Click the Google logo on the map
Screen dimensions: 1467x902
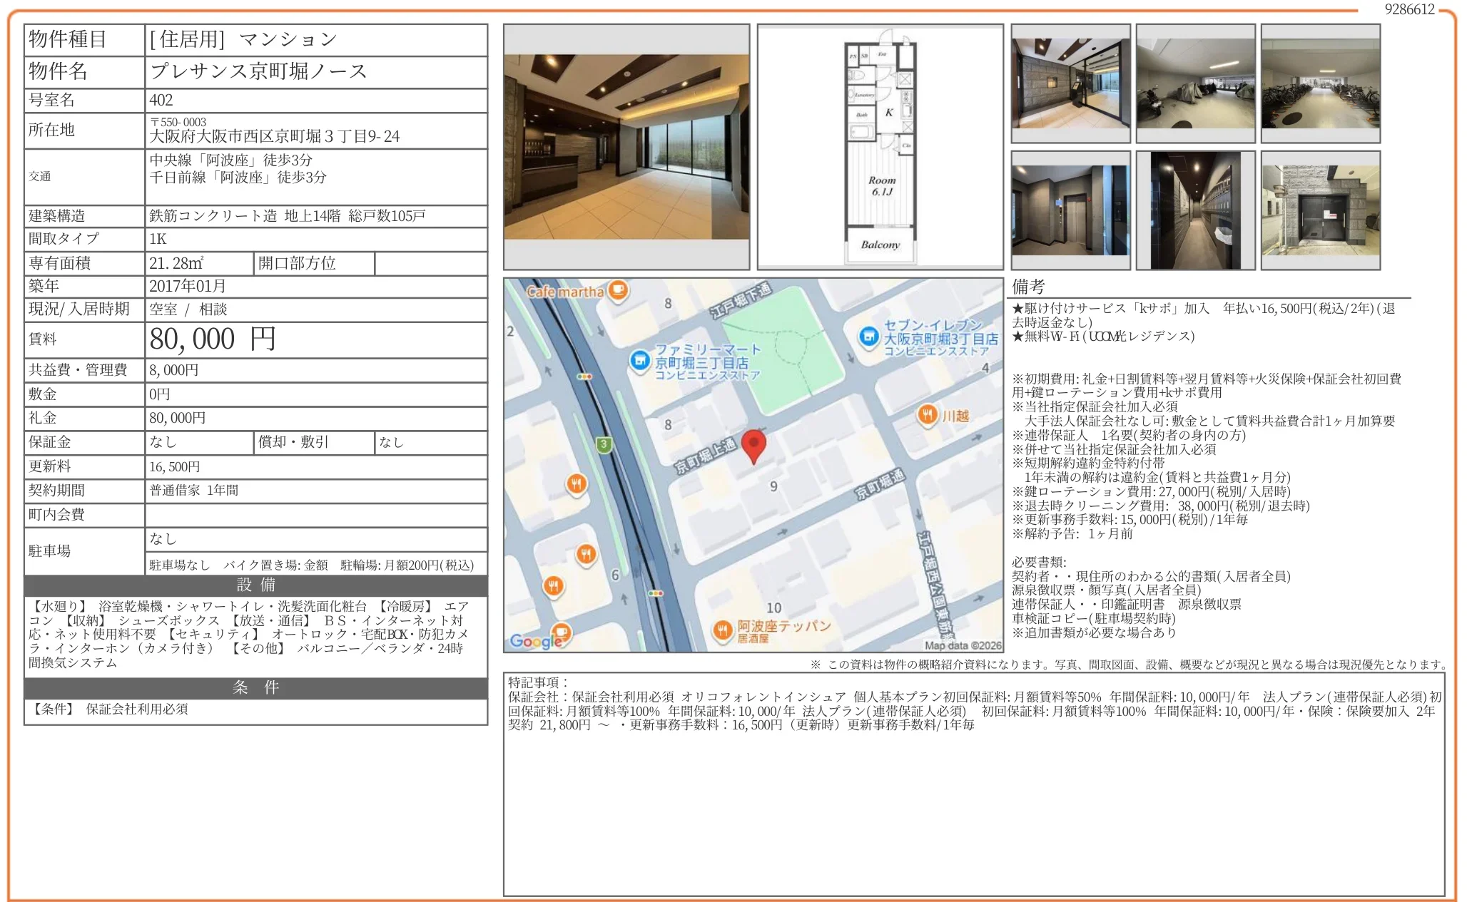pos(536,641)
